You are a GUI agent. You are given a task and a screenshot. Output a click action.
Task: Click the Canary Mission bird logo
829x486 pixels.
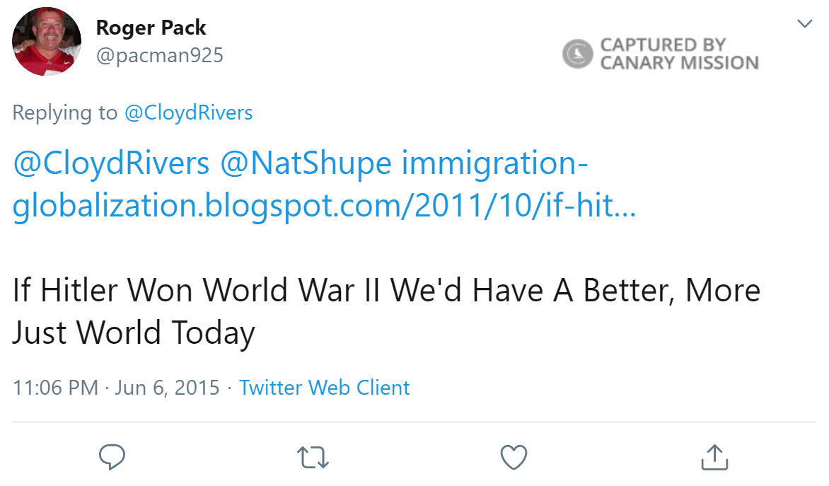pyautogui.click(x=577, y=54)
